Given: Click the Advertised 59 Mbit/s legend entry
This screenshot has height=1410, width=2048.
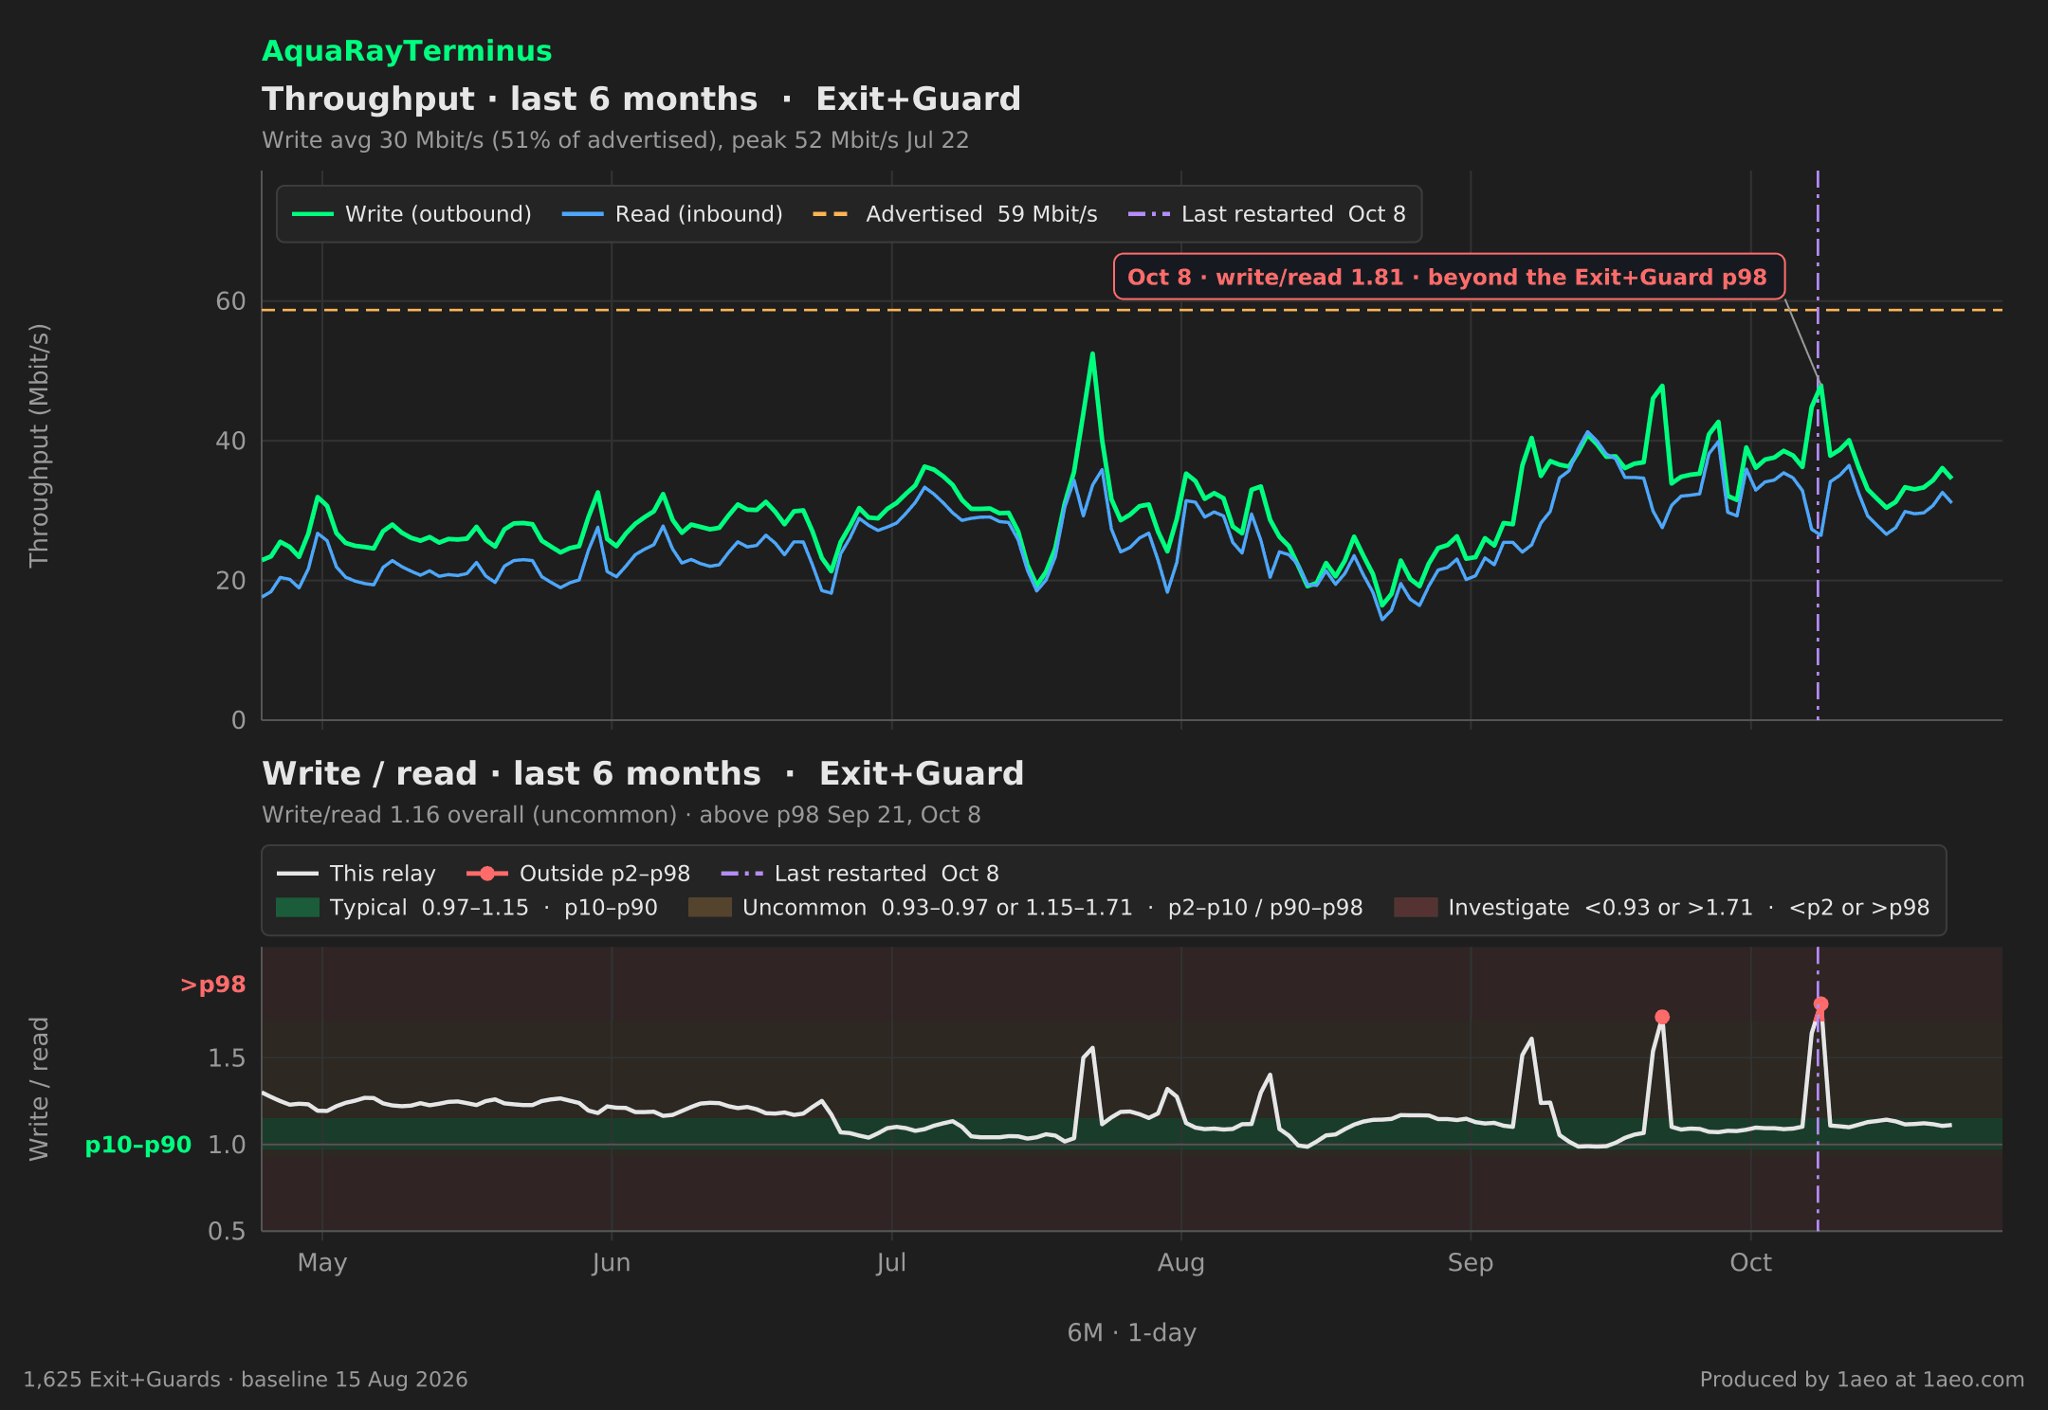Looking at the screenshot, I should coord(955,214).
